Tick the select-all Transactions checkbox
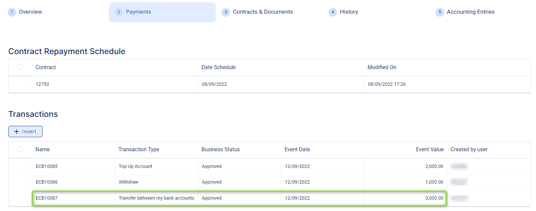Image resolution: width=536 pixels, height=211 pixels. tap(20, 149)
